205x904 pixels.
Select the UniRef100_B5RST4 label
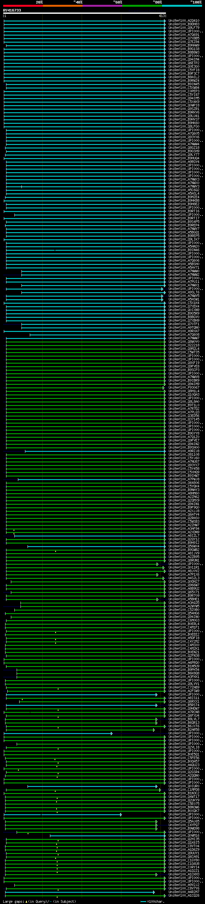pyautogui.click(x=184, y=705)
